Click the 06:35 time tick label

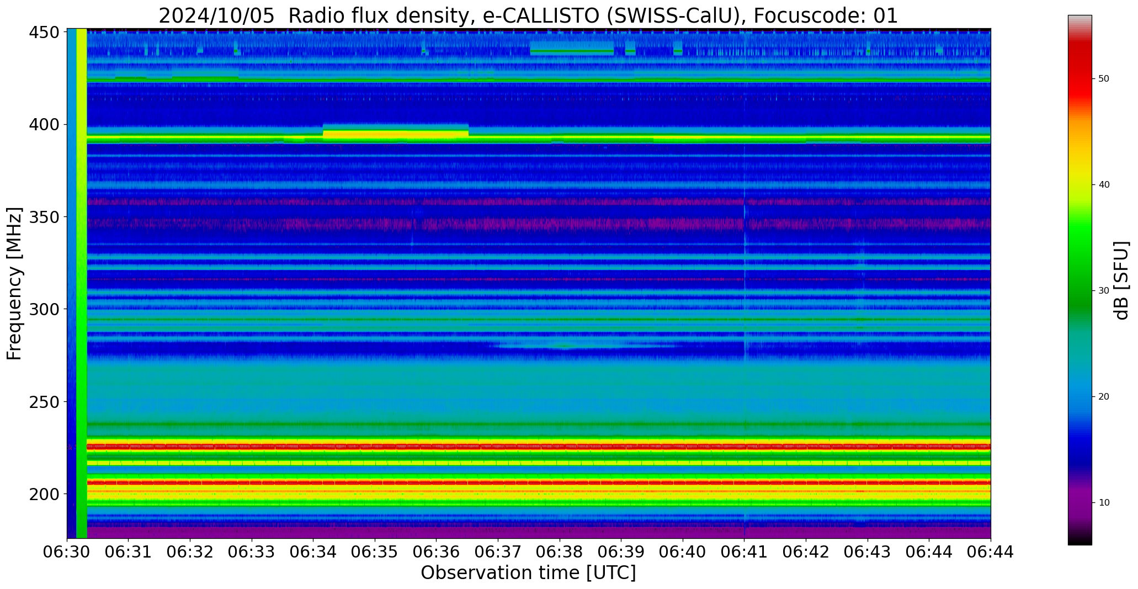point(375,552)
